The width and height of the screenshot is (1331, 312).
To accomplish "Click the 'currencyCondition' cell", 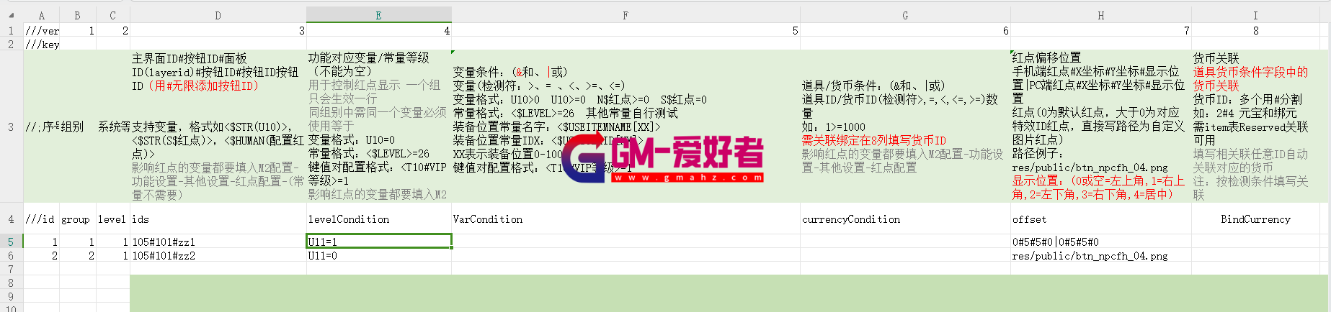I will [905, 219].
